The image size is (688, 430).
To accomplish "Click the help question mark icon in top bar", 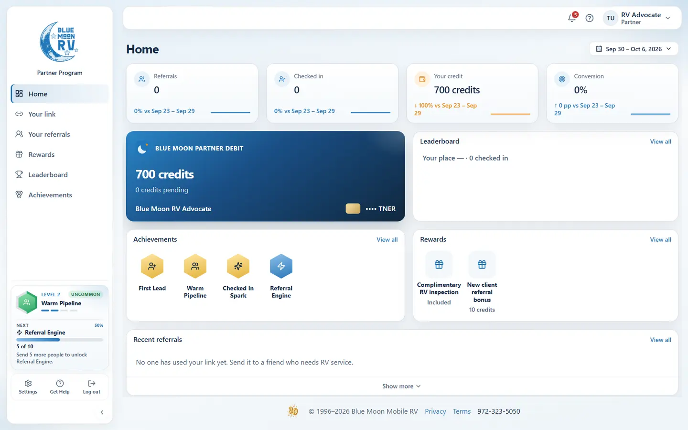I will (590, 18).
